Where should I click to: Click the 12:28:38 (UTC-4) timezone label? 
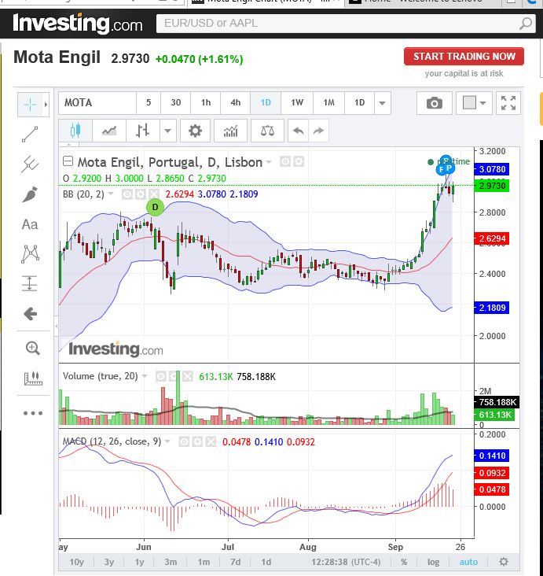click(346, 562)
